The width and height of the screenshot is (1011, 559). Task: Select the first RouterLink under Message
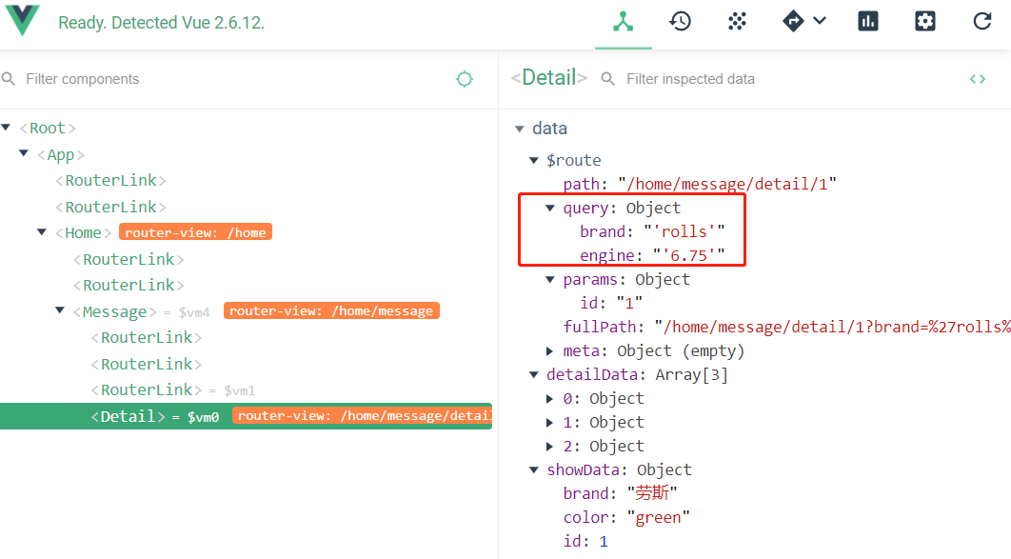pyautogui.click(x=147, y=337)
